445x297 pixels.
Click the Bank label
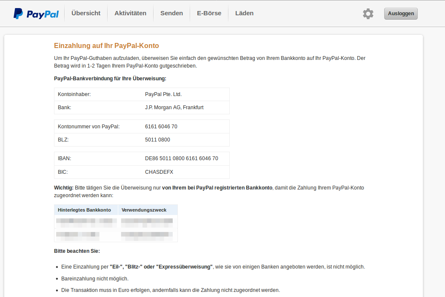point(64,107)
